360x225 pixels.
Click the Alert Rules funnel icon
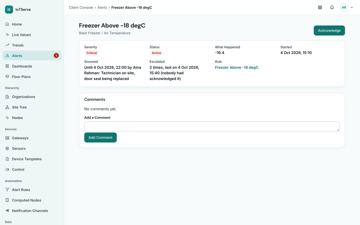tap(7, 190)
